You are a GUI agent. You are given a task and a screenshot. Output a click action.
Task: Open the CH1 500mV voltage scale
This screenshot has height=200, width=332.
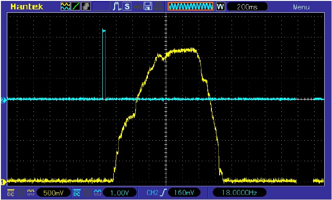[53, 193]
